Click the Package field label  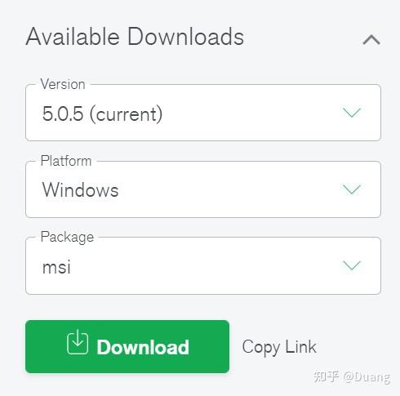tap(67, 238)
